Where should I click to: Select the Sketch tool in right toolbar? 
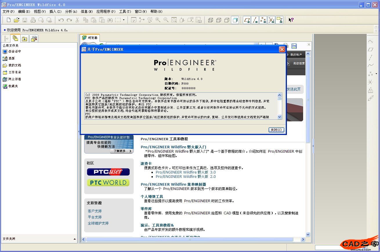click(x=370, y=42)
